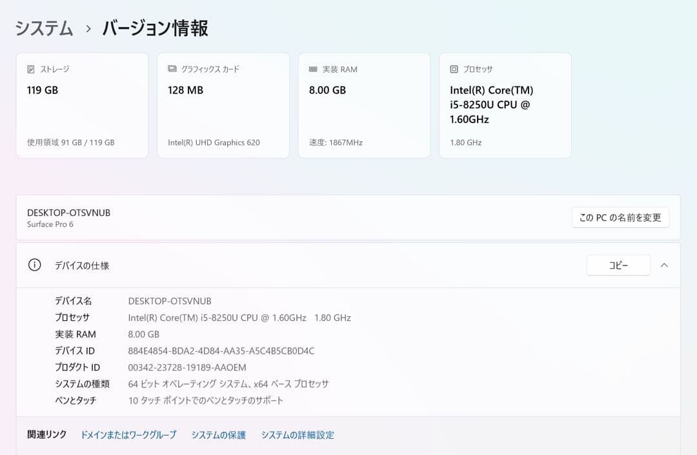Open the システムの詳細設定 link

[298, 434]
